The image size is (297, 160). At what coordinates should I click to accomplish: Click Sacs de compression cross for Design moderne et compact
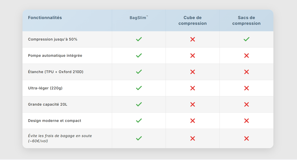pyautogui.click(x=247, y=121)
